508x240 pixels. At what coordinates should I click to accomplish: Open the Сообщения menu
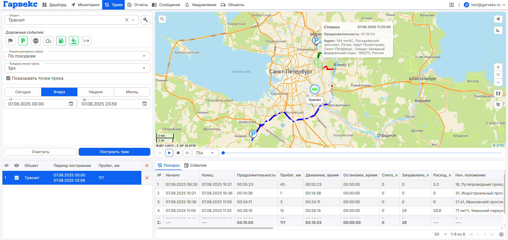166,5
